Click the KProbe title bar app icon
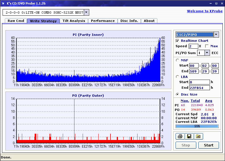Image resolution: width=225 pixels, height=161 pixels. pyautogui.click(x=3, y=3)
